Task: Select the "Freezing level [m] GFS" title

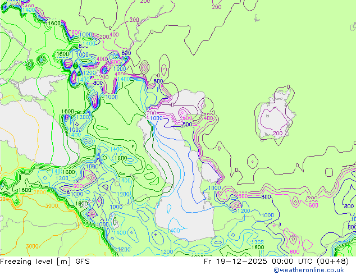Action: (x=45, y=262)
